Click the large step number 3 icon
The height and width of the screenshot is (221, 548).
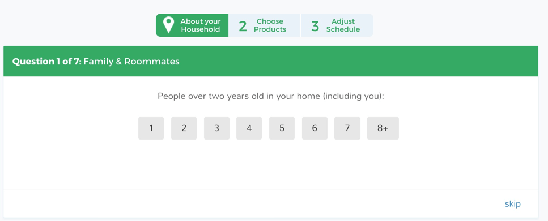coord(315,26)
